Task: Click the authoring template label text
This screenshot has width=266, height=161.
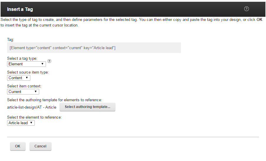Action: pyautogui.click(x=54, y=100)
